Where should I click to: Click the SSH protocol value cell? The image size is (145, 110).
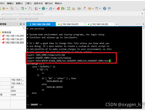[x=18, y=91]
